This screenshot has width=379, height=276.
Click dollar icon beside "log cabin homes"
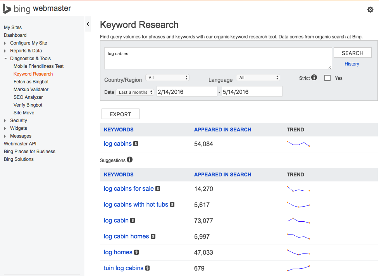(153, 236)
